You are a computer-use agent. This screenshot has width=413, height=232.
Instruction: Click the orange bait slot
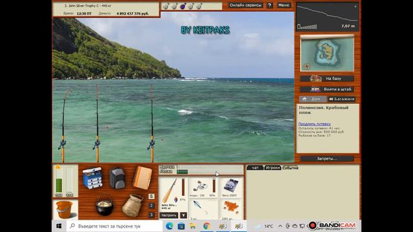coord(230,209)
